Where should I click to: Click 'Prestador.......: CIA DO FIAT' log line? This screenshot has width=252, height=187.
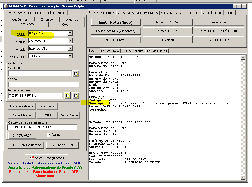tap(118, 159)
